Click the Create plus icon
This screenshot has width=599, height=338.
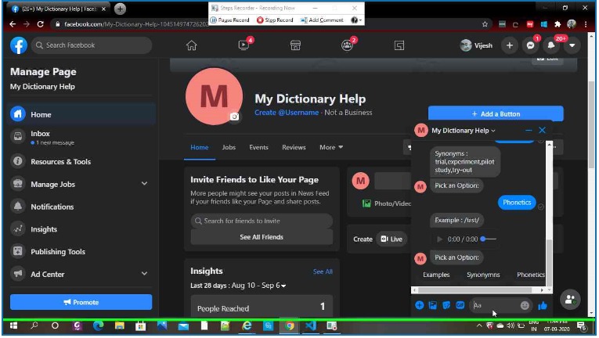click(x=510, y=45)
